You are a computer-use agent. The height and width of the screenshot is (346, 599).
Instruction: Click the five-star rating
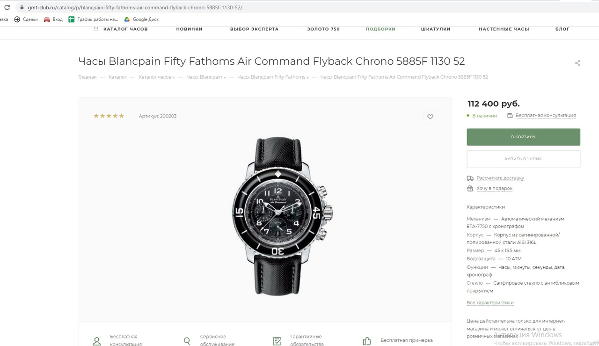(x=109, y=116)
